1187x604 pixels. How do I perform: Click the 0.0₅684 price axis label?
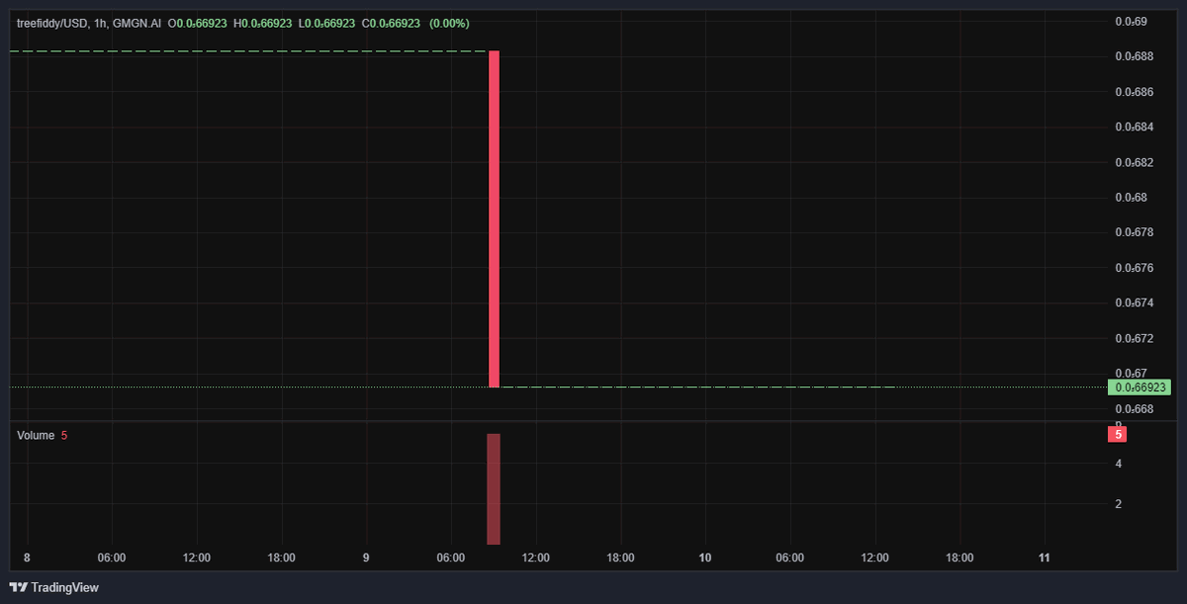tap(1134, 127)
